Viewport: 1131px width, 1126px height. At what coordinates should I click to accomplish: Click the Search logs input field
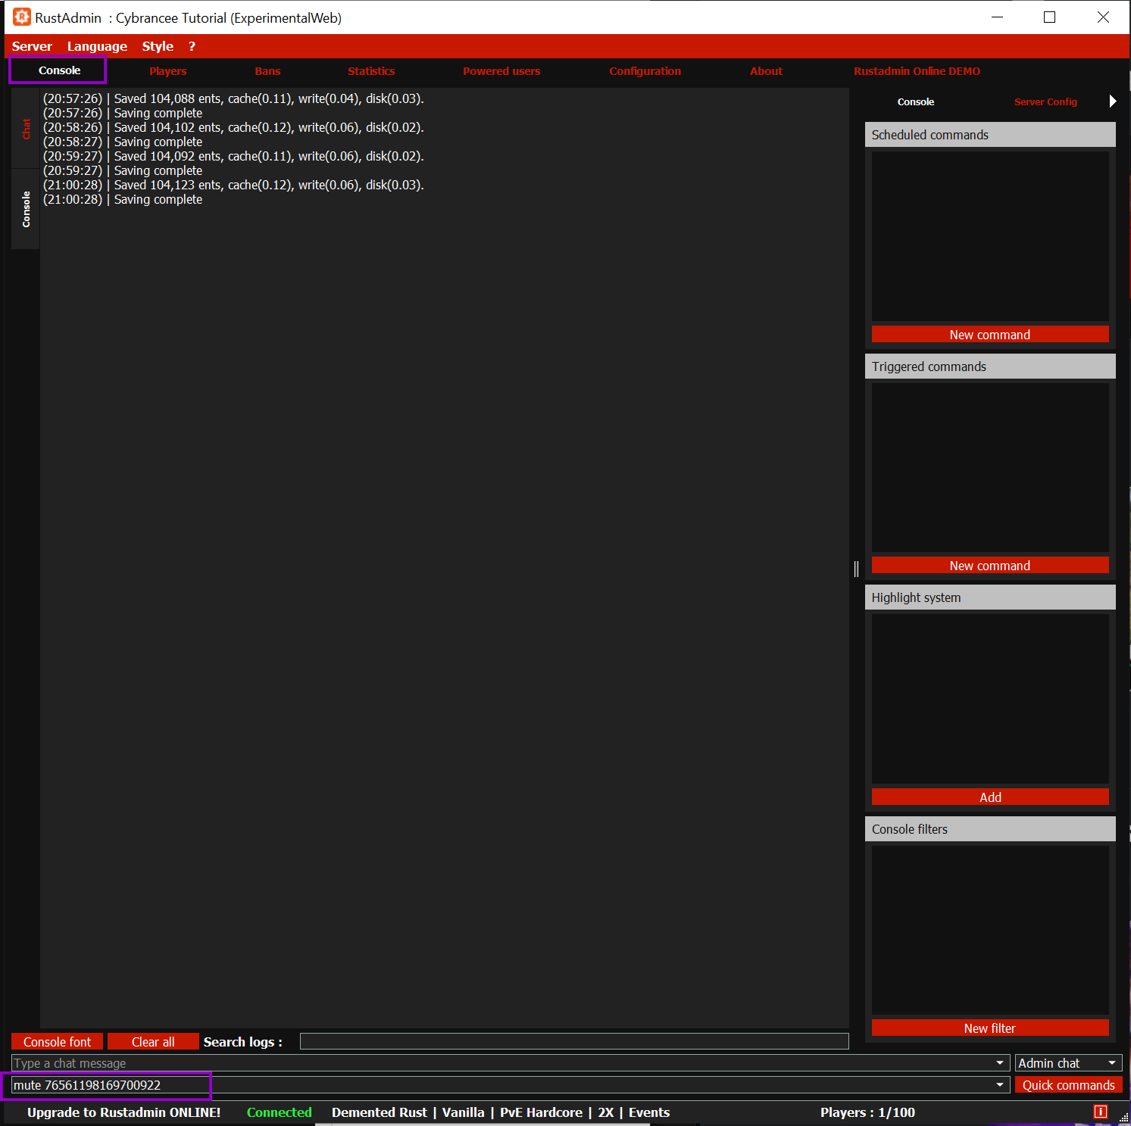(x=573, y=1042)
